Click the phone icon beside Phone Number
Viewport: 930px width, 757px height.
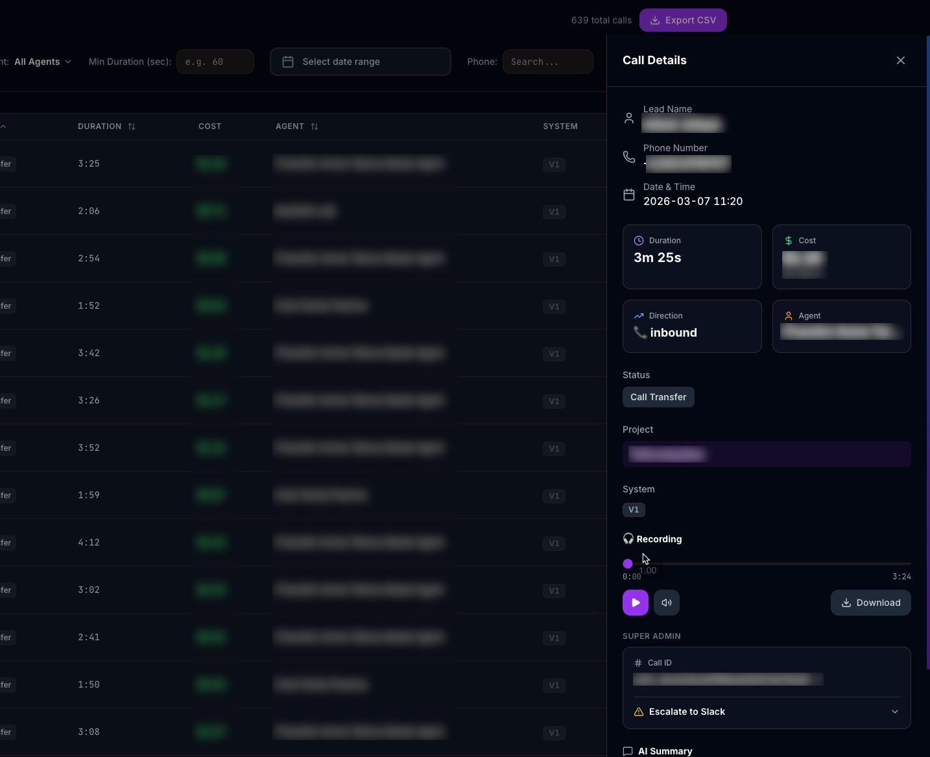[629, 156]
